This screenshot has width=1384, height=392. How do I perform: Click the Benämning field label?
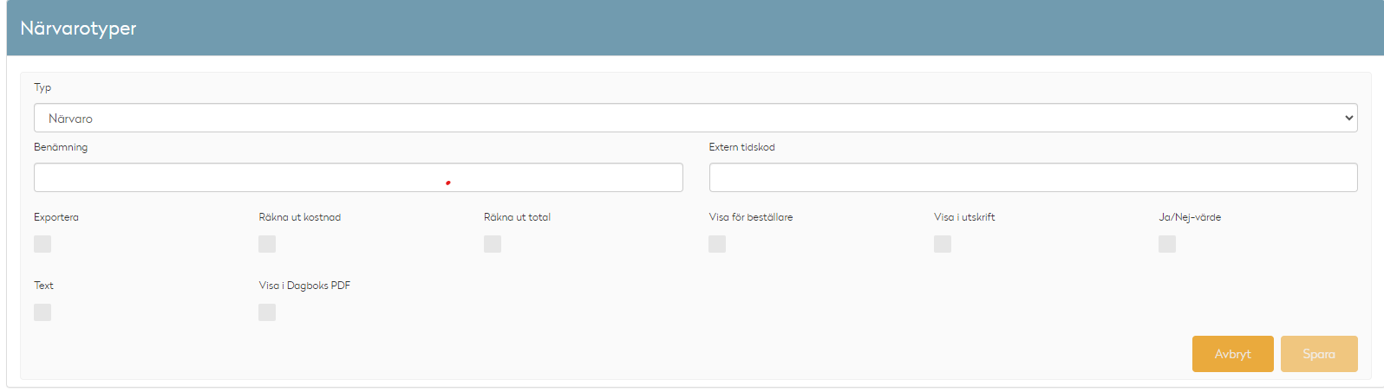pos(61,147)
